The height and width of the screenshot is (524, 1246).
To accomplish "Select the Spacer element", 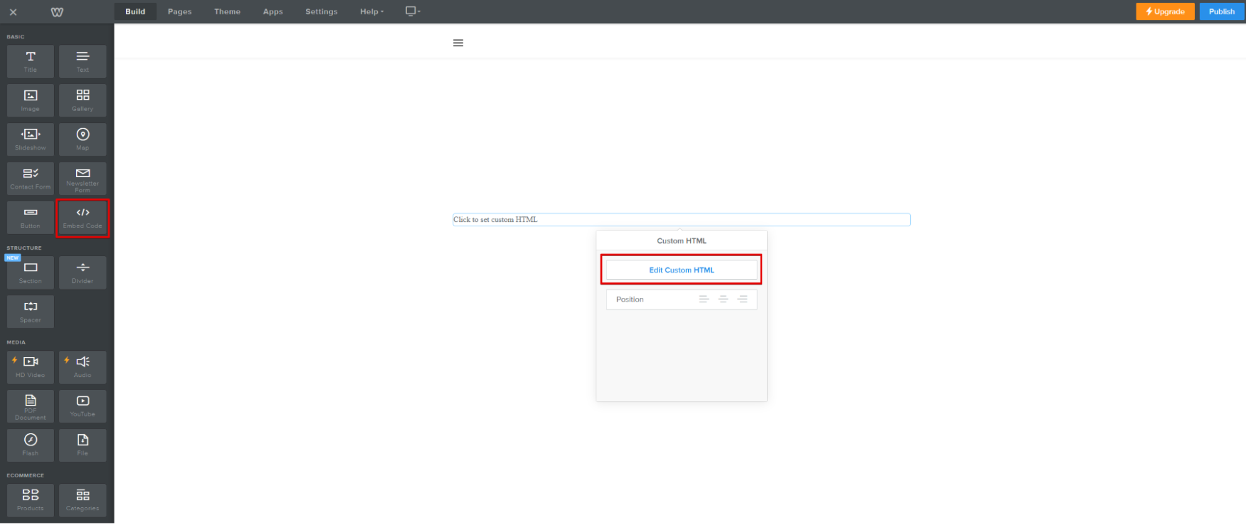I will (31, 312).
